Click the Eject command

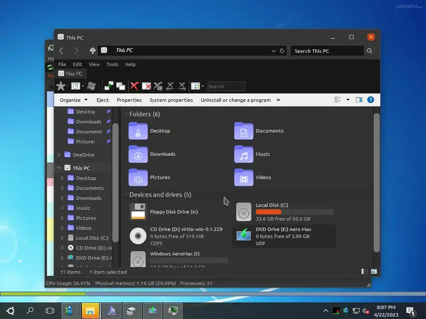pyautogui.click(x=103, y=100)
